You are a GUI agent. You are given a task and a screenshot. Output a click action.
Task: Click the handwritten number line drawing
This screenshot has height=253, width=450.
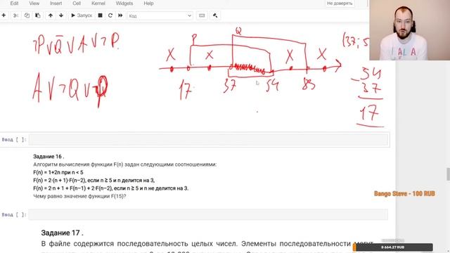pyautogui.click(x=250, y=64)
